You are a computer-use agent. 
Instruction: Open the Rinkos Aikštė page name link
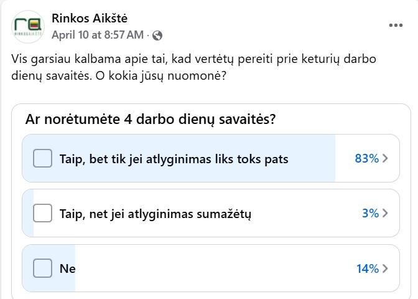pyautogui.click(x=90, y=19)
